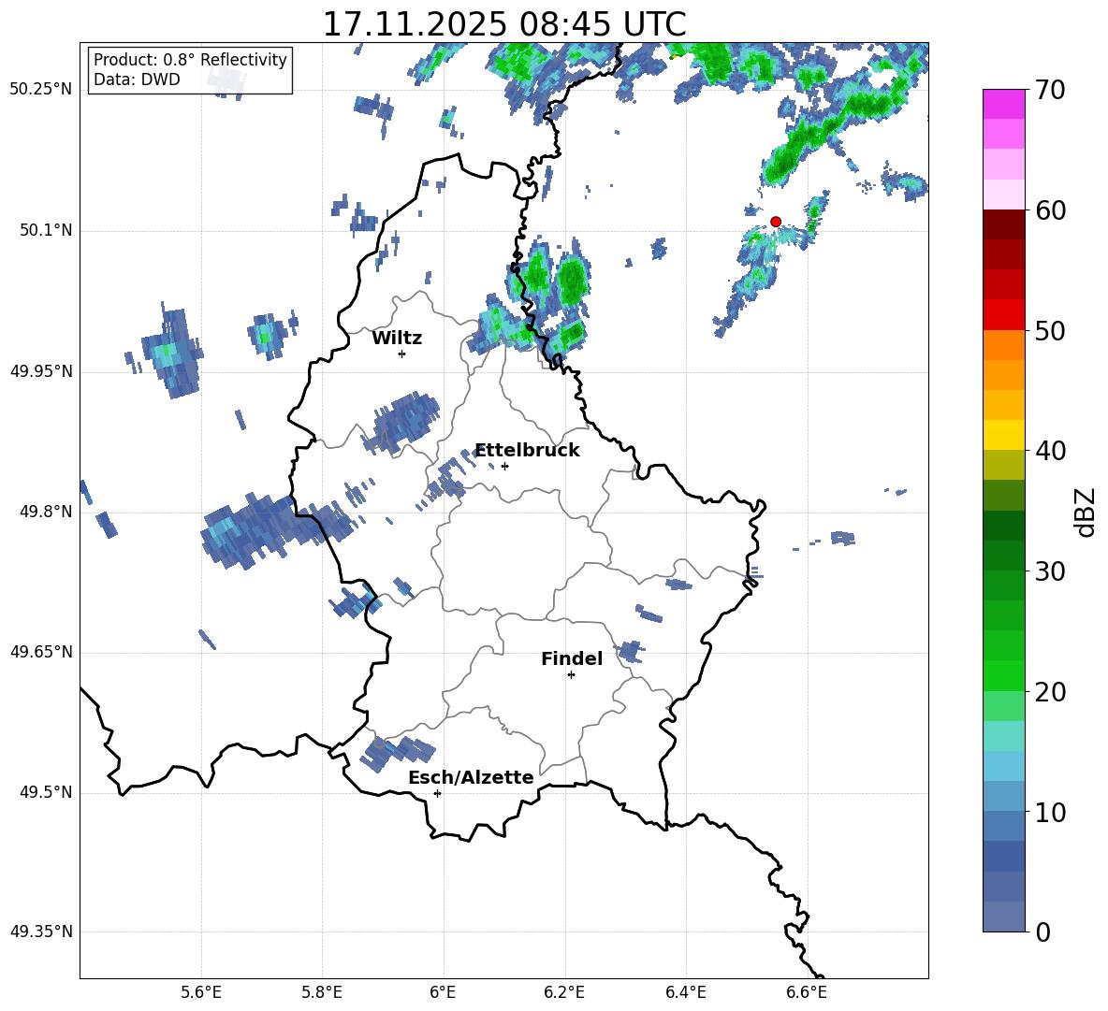This screenshot has width=1108, height=1011.
Task: Click the orange colorbar swatch below 50
Action: tap(1004, 345)
